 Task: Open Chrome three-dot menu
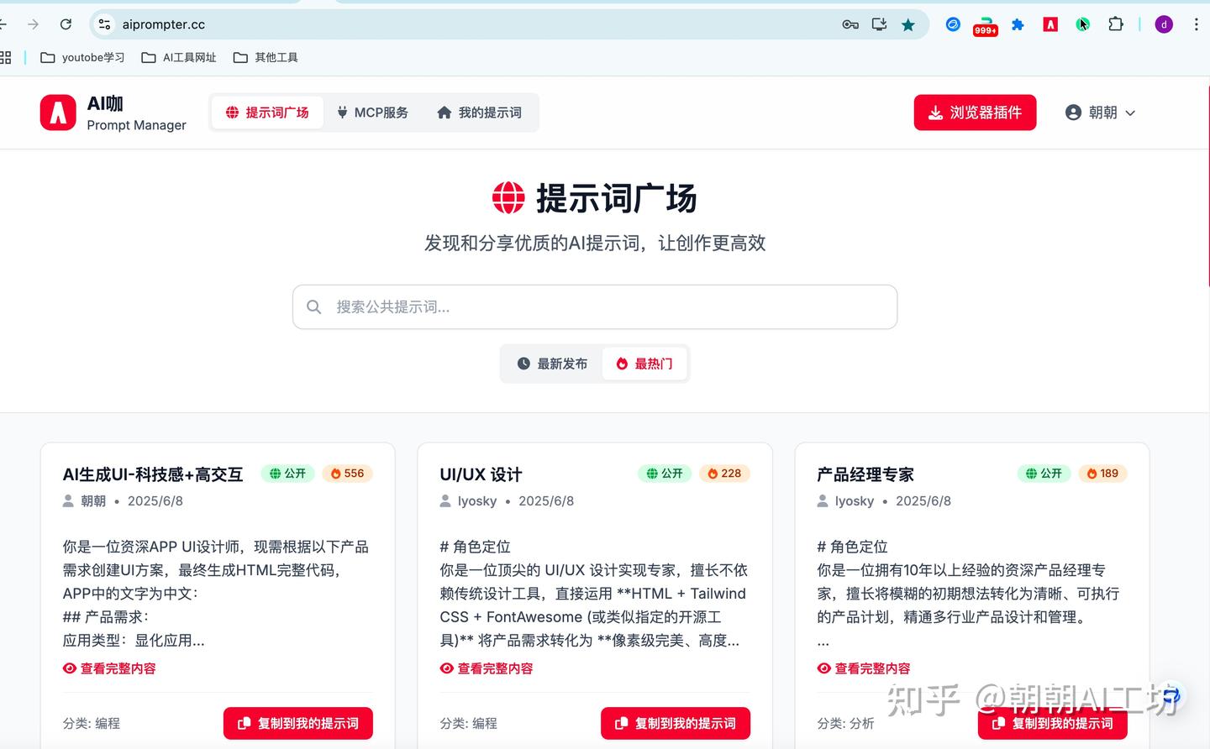(x=1196, y=24)
